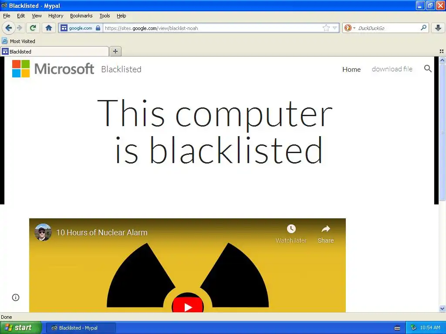Click the Microsoft logo on the site

click(53, 69)
